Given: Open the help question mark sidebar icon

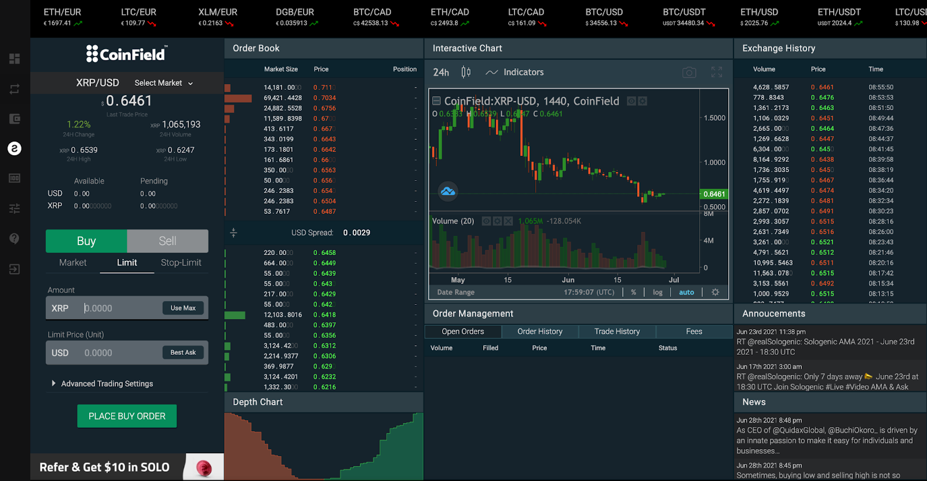Looking at the screenshot, I should tap(14, 239).
